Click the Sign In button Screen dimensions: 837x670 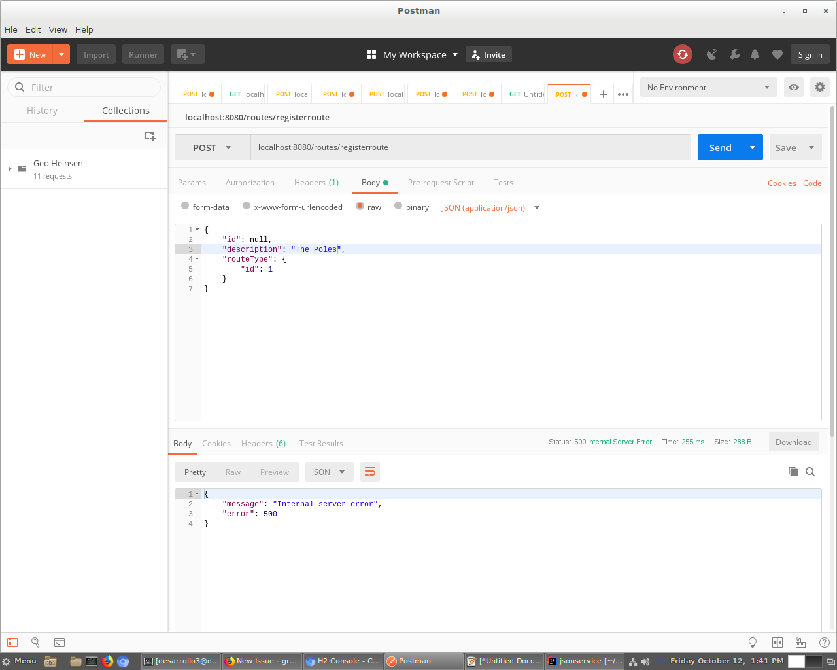coord(810,54)
